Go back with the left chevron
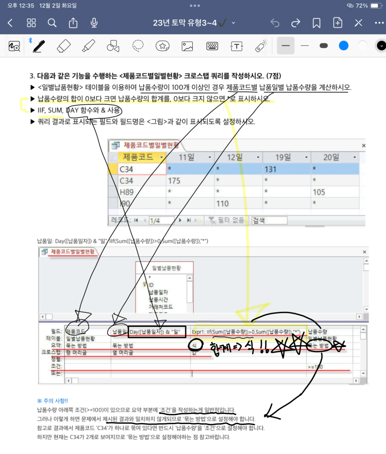386x454 pixels. pos(10,23)
